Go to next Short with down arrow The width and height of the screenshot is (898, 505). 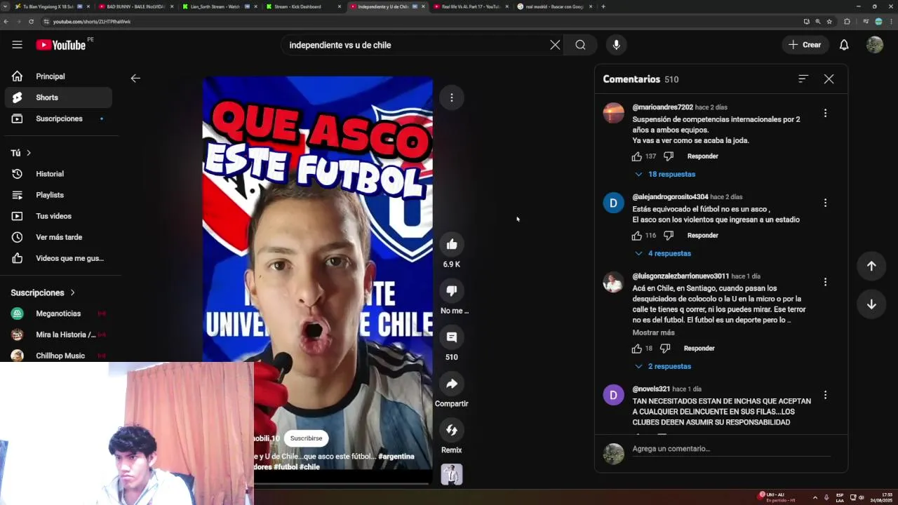[x=871, y=304]
